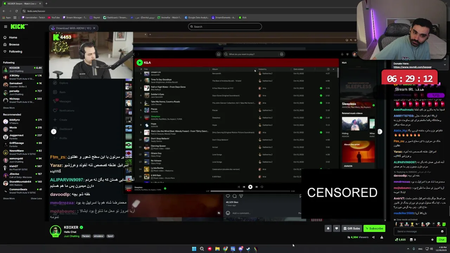Open Juggernaut recommended channel
Screen dimensions: 450x253
22,137
